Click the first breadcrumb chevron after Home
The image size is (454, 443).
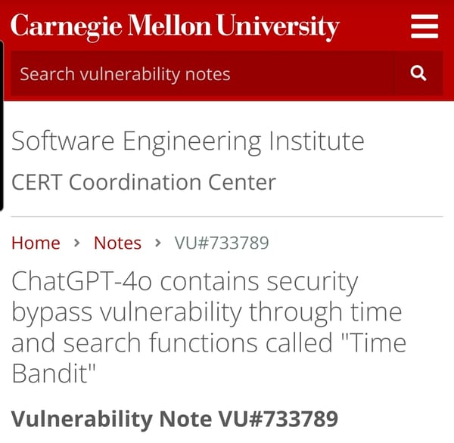(77, 243)
